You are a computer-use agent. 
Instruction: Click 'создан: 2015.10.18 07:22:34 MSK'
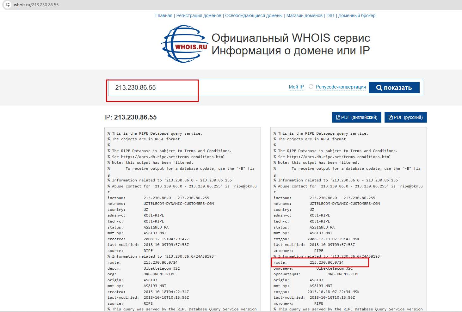pyautogui.click(x=316, y=292)
